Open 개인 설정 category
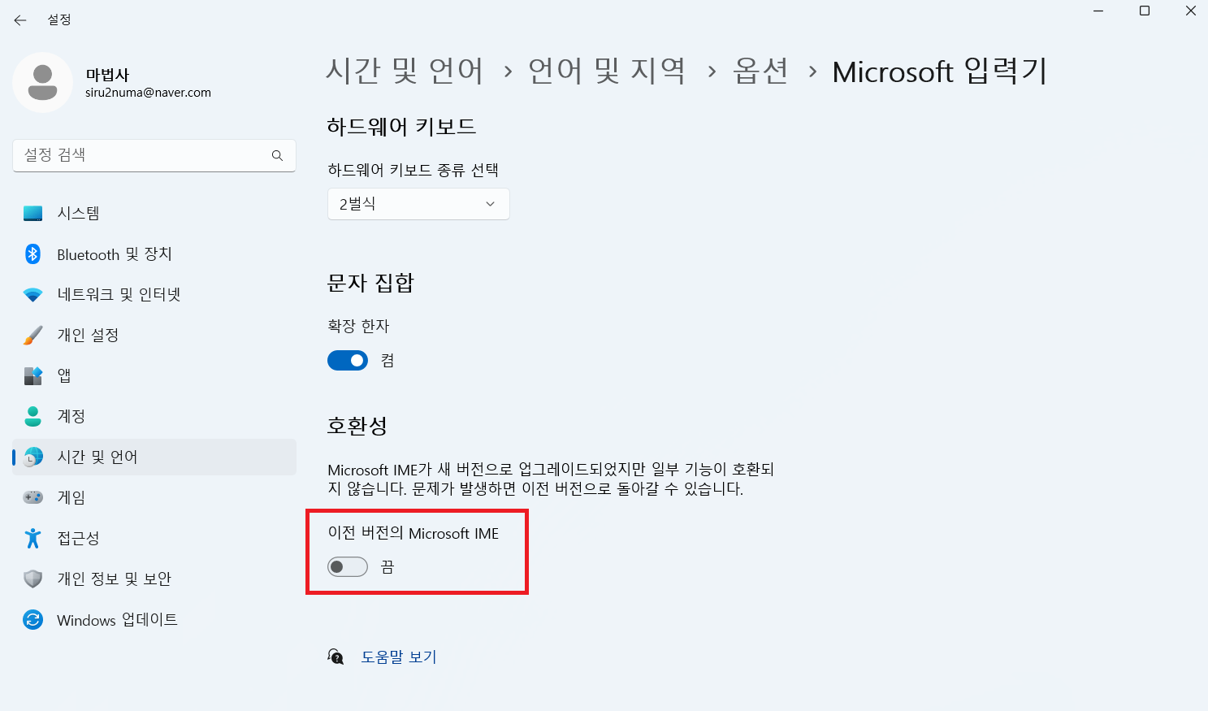 click(x=154, y=336)
